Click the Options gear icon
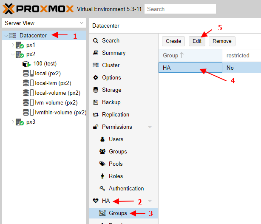This screenshot has width=261, height=224. pos(96,78)
